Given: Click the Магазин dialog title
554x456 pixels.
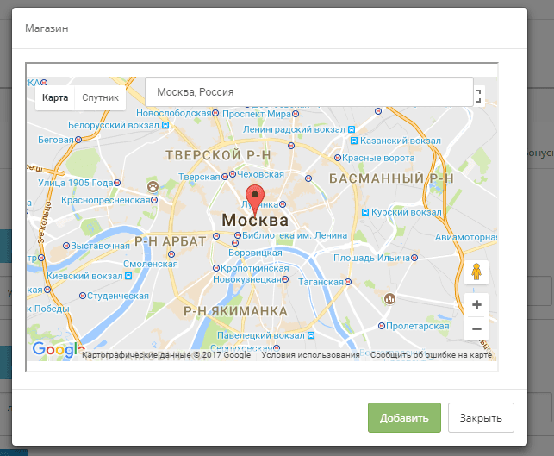Looking at the screenshot, I should (x=47, y=28).
